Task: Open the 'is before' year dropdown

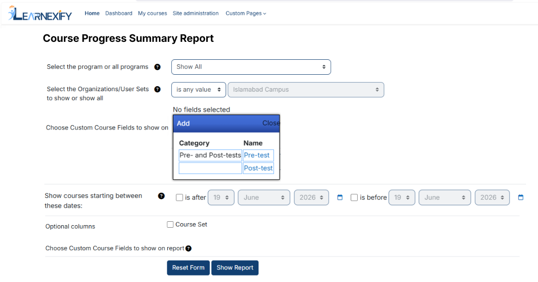Action: pos(492,198)
